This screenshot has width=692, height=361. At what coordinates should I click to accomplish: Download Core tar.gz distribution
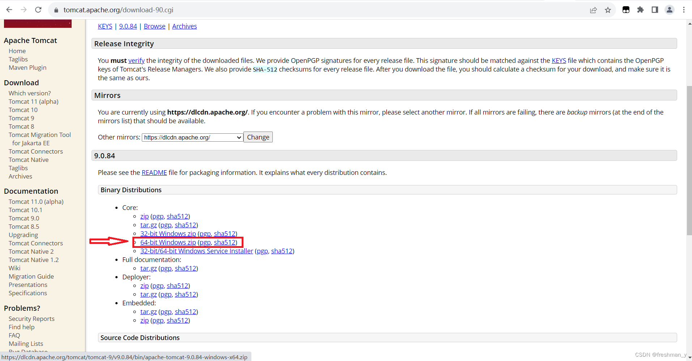tap(149, 225)
